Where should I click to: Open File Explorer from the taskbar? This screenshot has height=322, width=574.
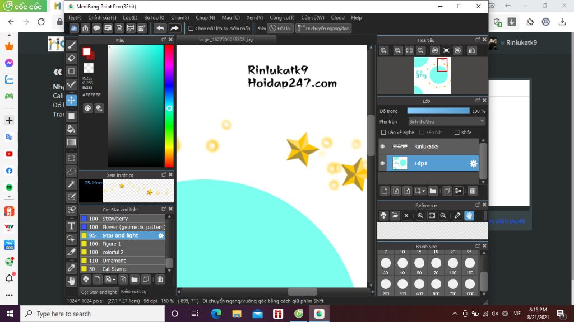[x=237, y=314]
